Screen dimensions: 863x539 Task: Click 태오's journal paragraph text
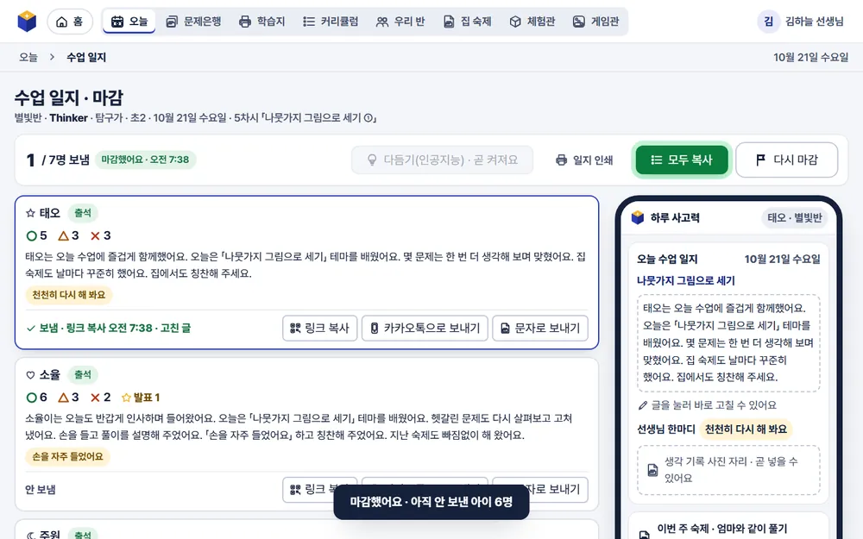point(306,265)
